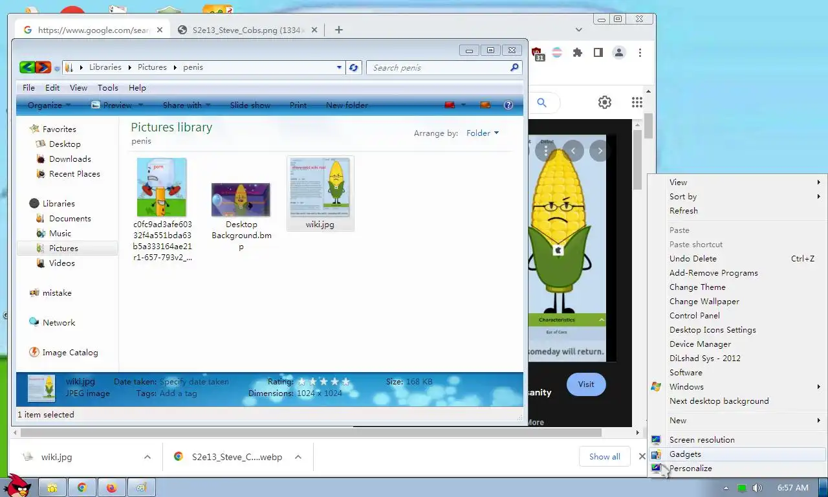The width and height of the screenshot is (828, 497).
Task: Open Google quick settings gear
Action: pyautogui.click(x=605, y=102)
